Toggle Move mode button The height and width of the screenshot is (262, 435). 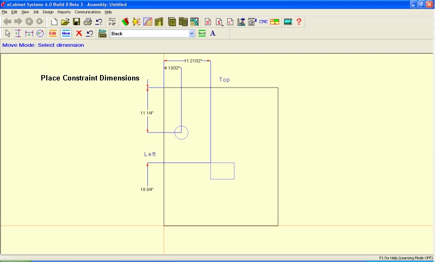point(66,34)
